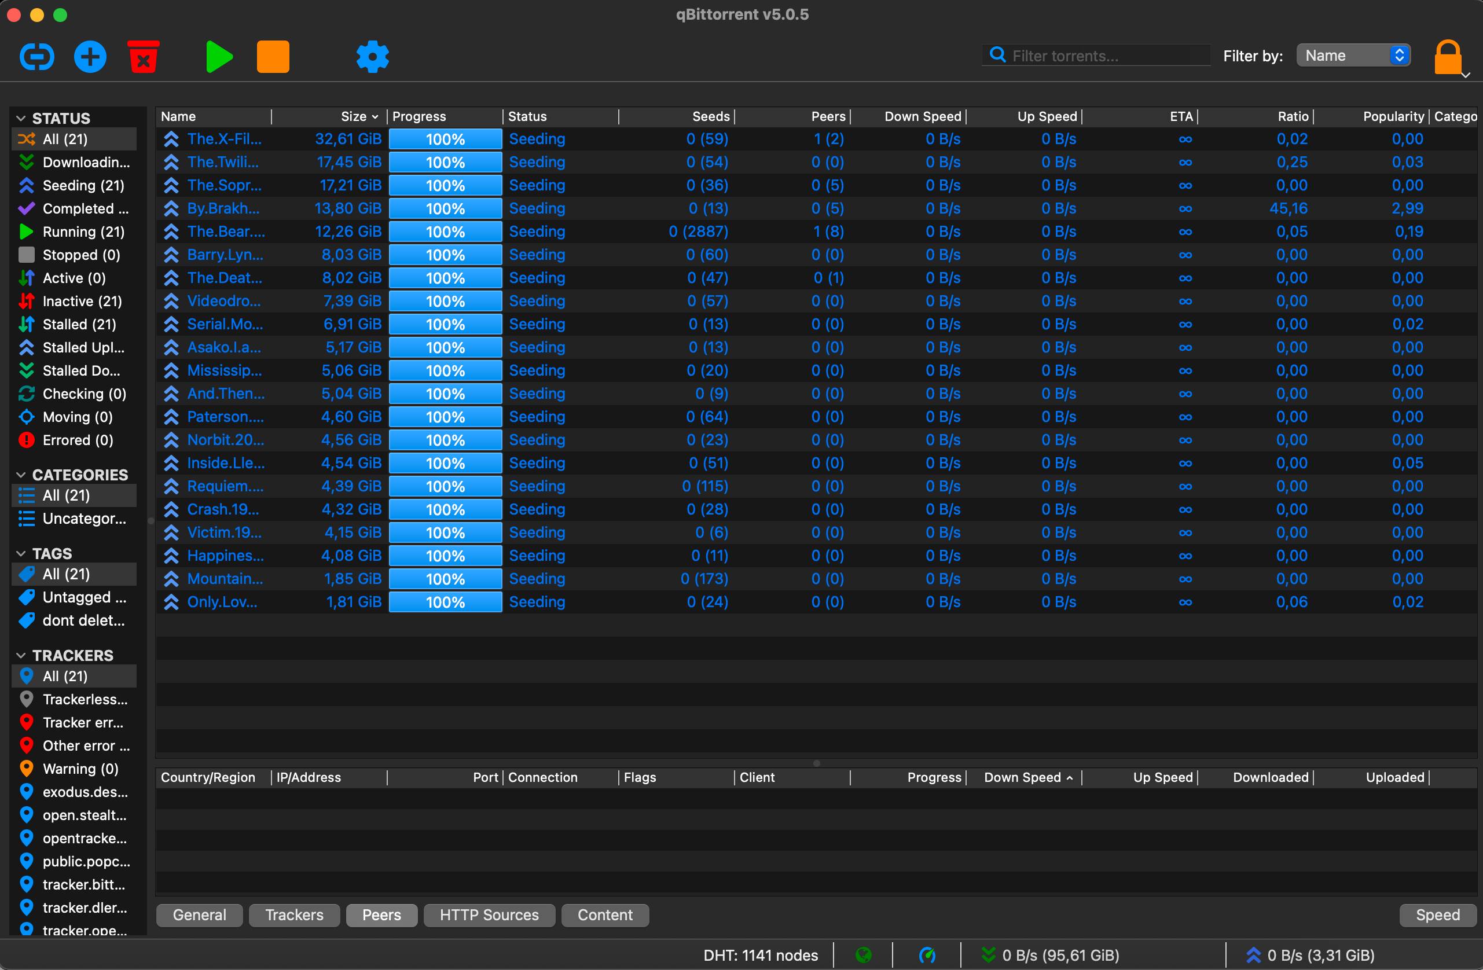
Task: Select the Videodro... torrent name
Action: [225, 301]
